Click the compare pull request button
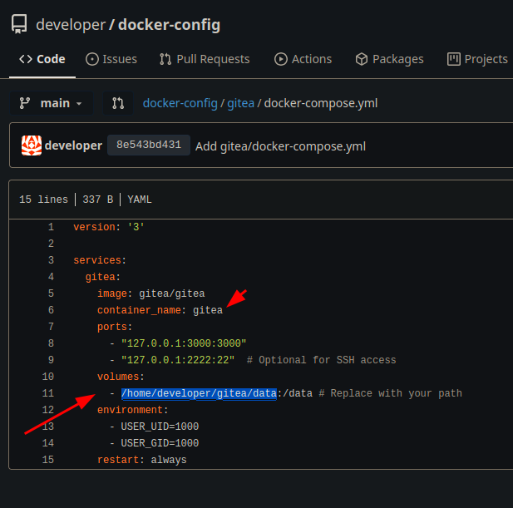The height and width of the screenshot is (508, 513). pos(118,103)
